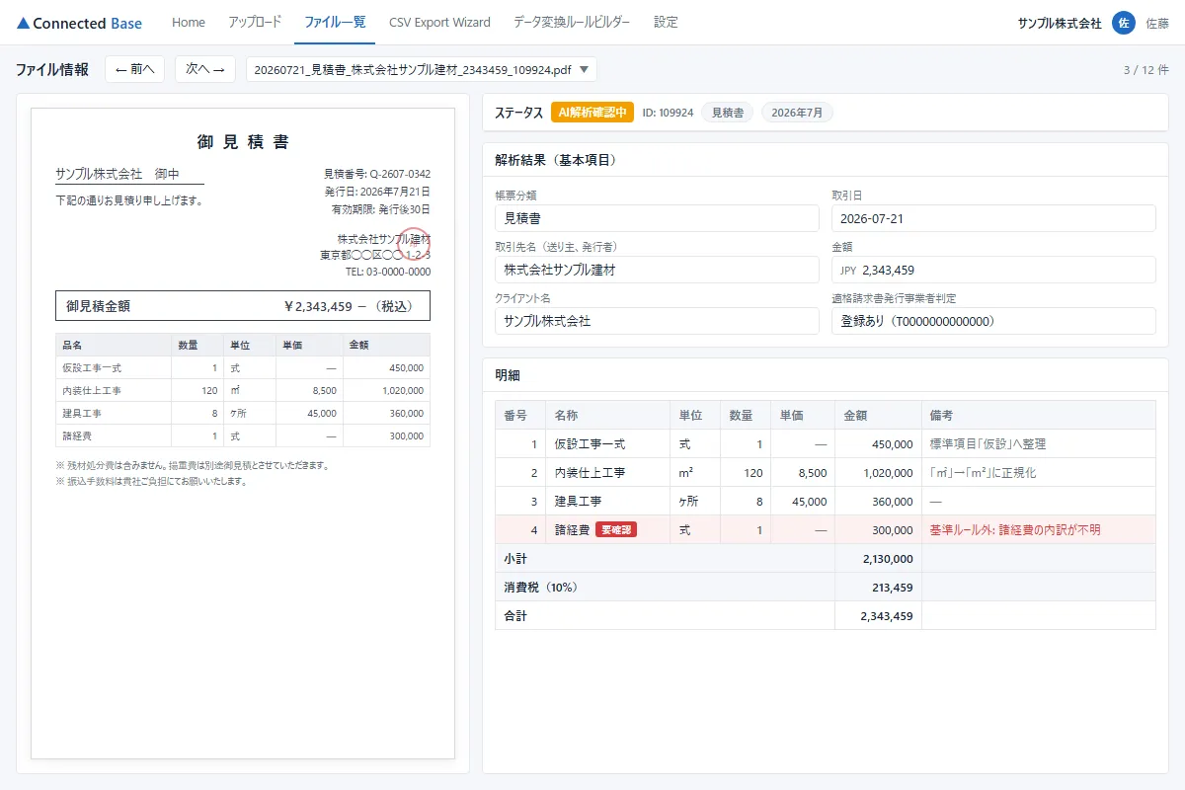Click the 御見積金額 total box in preview
This screenshot has width=1185, height=790.
pos(243,306)
